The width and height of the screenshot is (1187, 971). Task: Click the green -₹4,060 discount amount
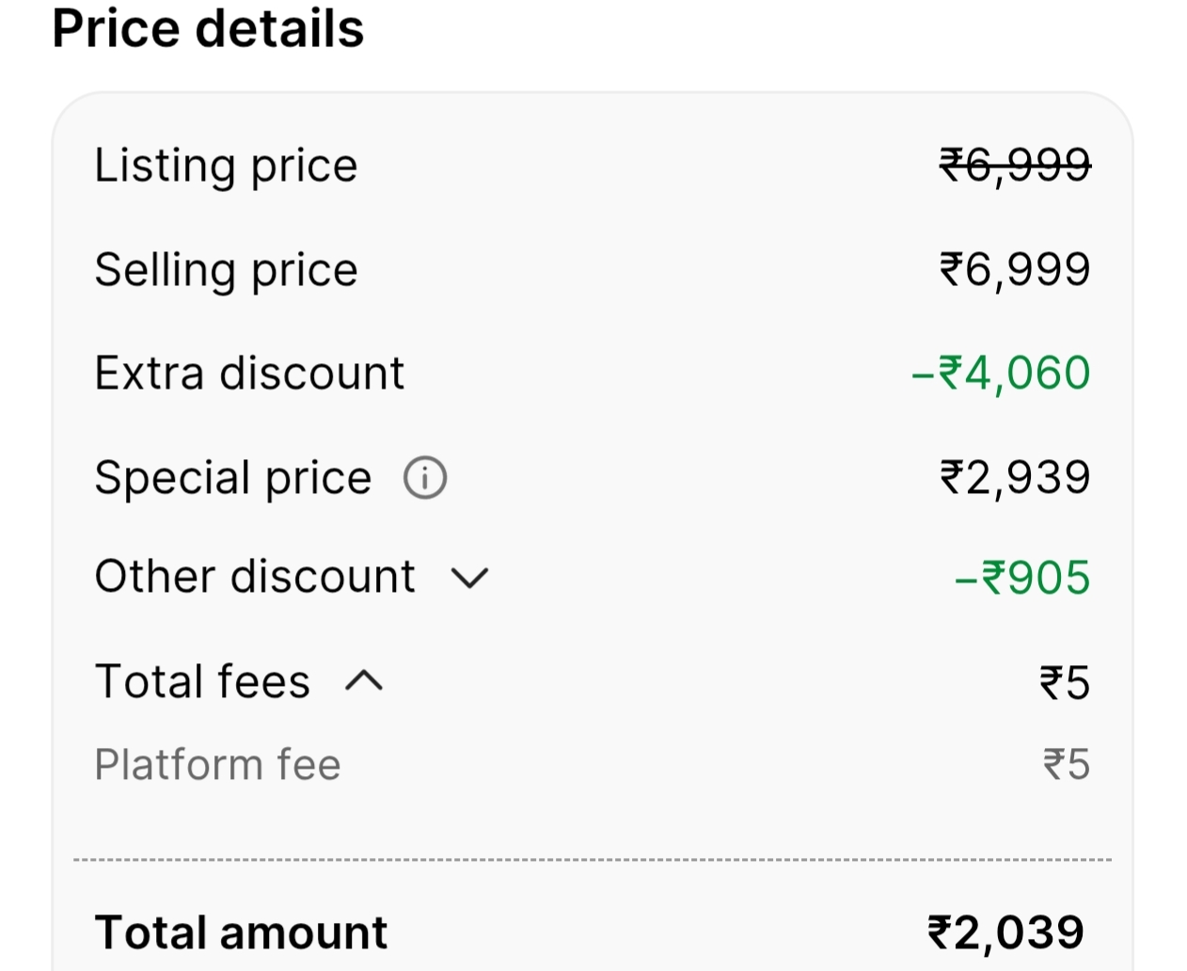(1001, 374)
